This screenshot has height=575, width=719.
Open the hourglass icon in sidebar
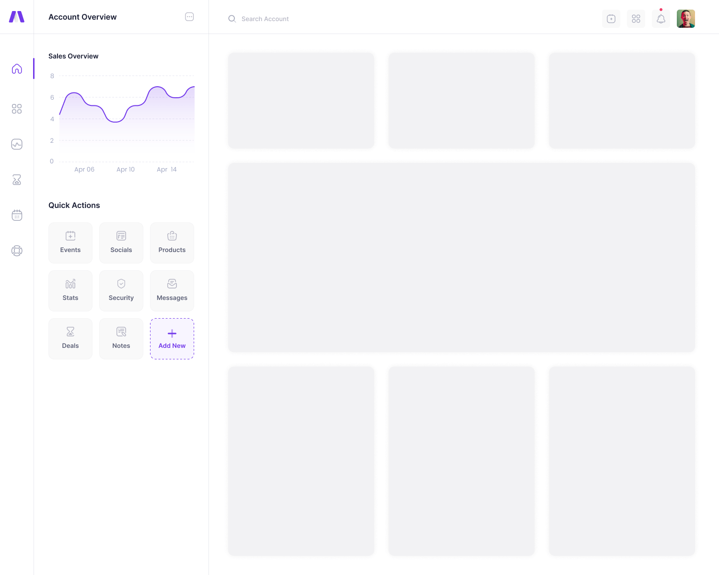tap(17, 180)
